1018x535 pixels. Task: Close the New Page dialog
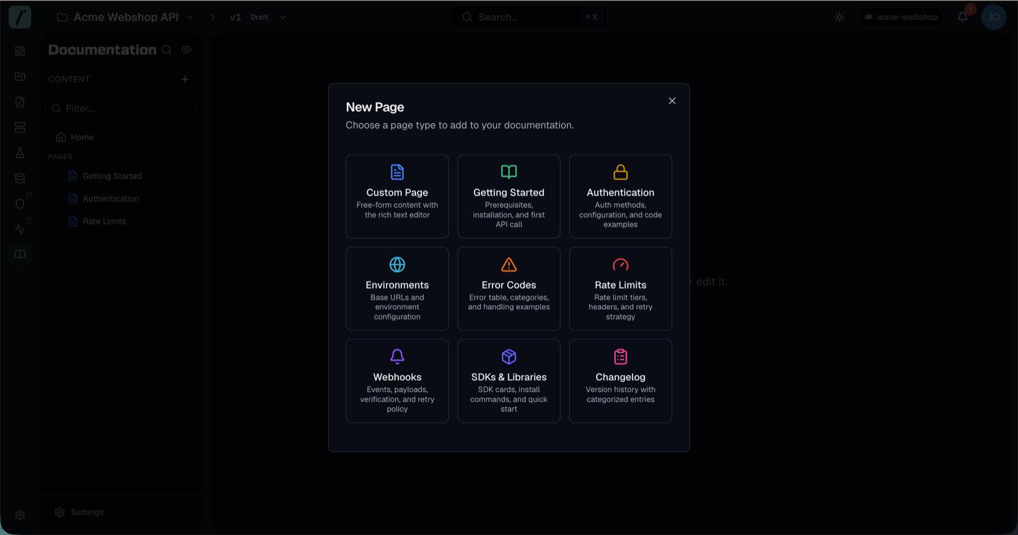tap(672, 101)
